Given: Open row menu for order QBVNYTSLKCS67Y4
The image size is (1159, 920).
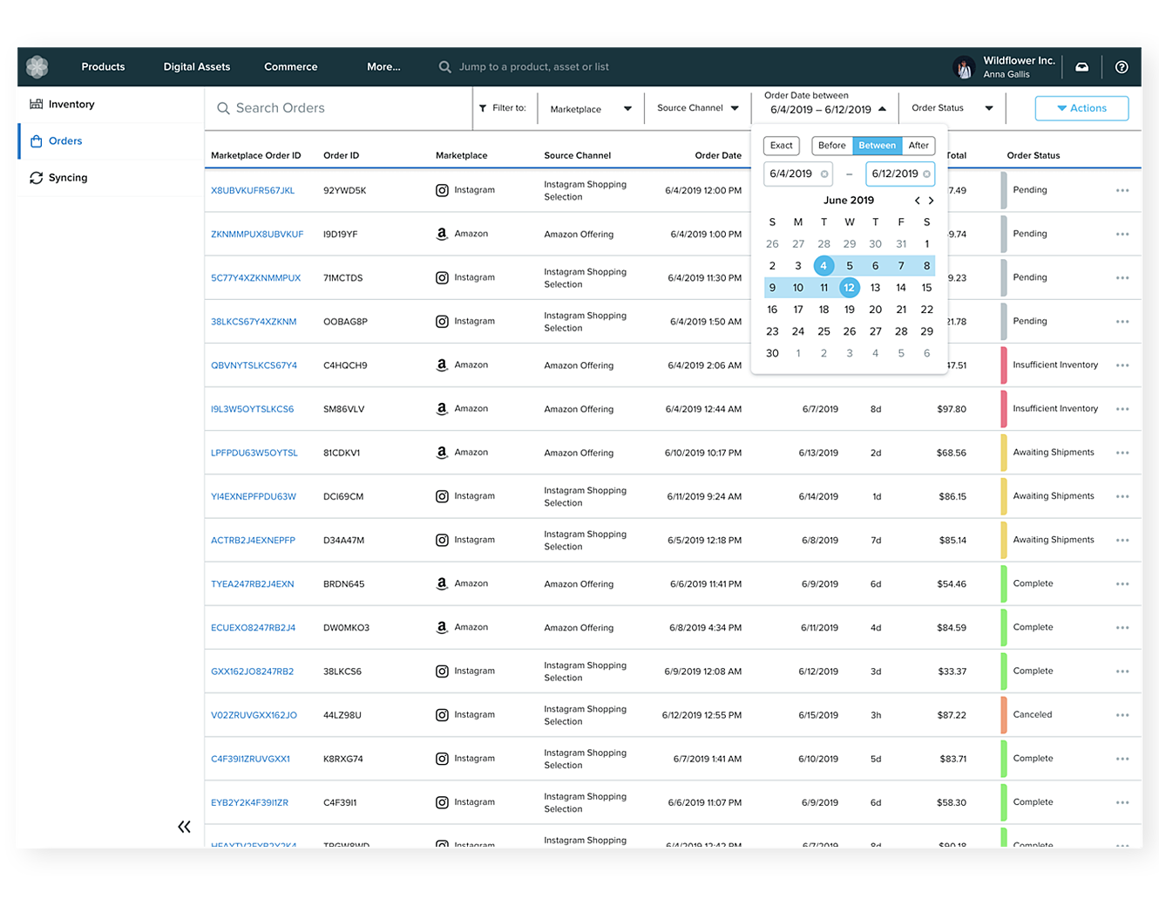Looking at the screenshot, I should pos(1122,365).
